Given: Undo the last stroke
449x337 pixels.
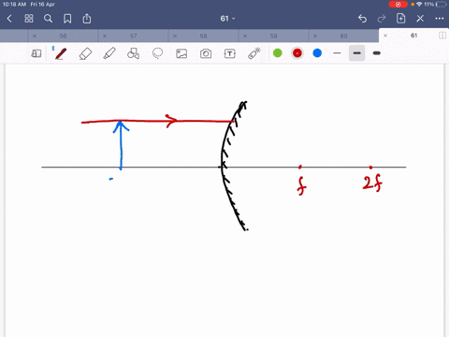Looking at the screenshot, I should coord(362,19).
